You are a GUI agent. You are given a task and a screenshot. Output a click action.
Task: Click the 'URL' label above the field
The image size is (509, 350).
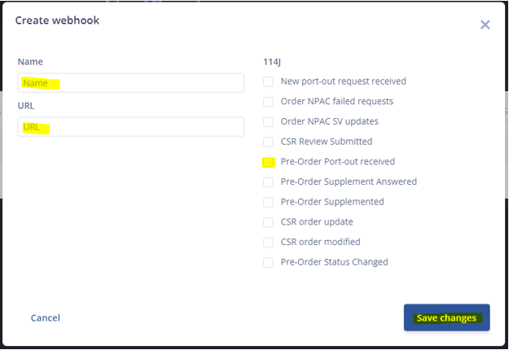[26, 106]
